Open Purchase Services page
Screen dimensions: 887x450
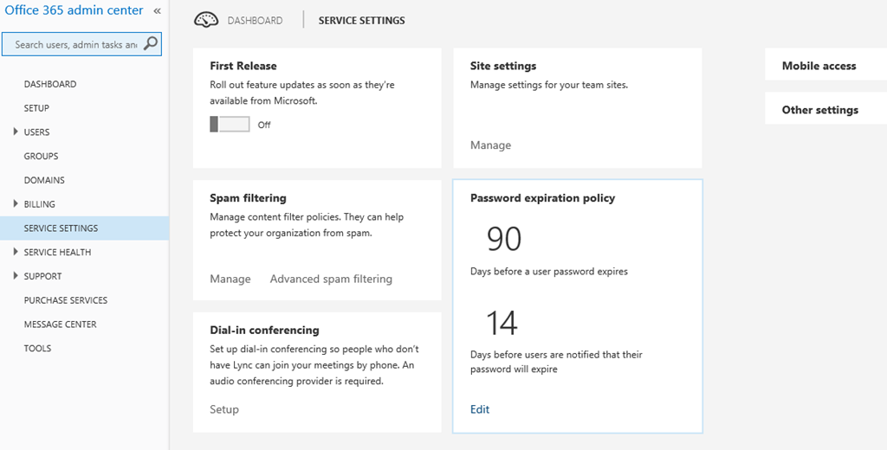(x=66, y=300)
